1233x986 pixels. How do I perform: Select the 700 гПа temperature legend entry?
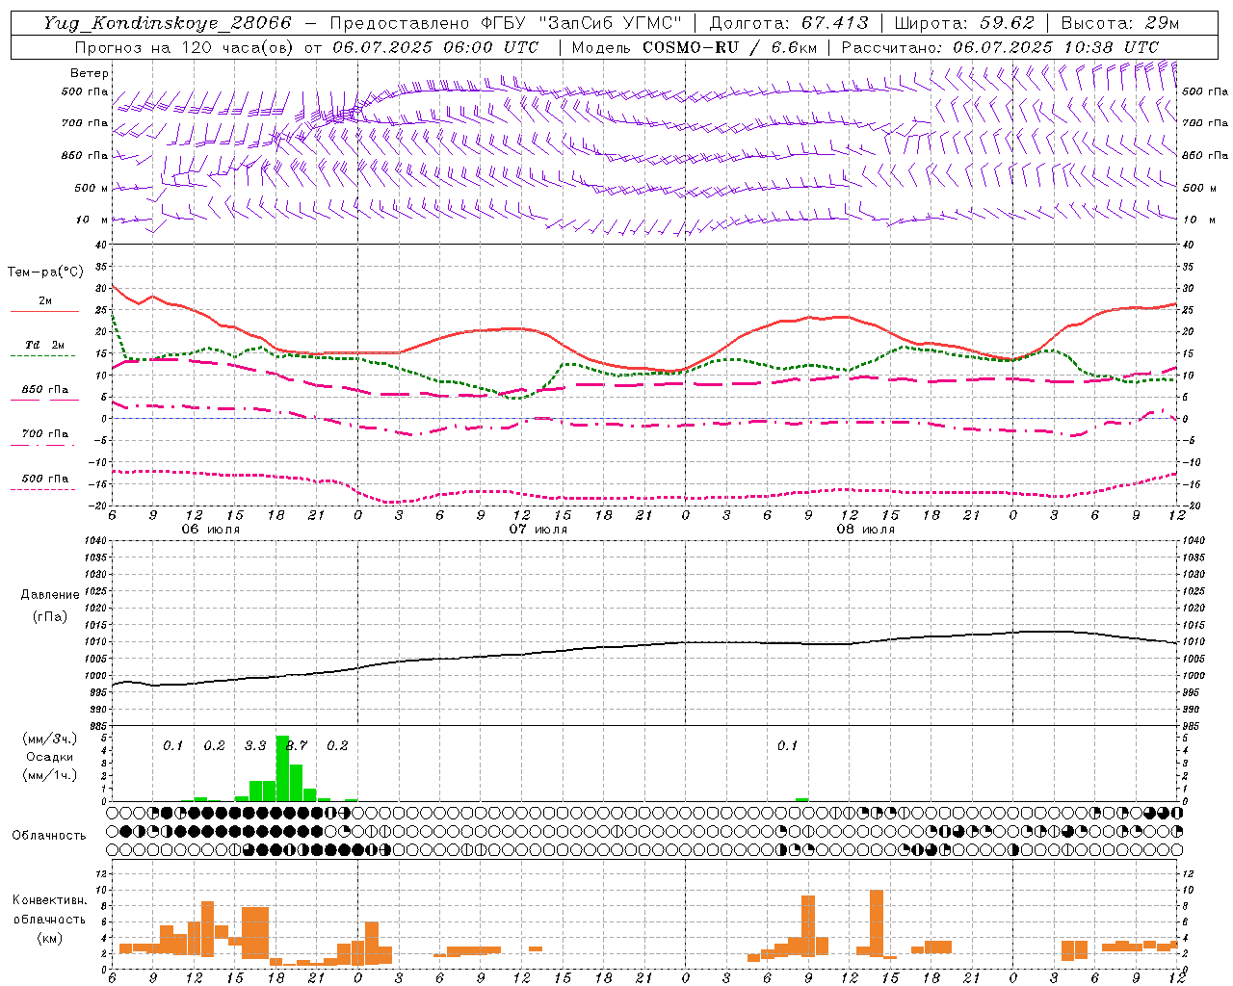point(44,434)
